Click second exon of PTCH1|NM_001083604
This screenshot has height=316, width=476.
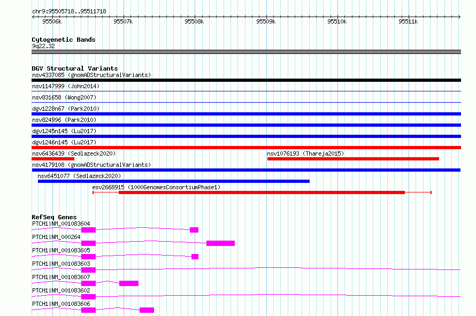click(x=194, y=230)
